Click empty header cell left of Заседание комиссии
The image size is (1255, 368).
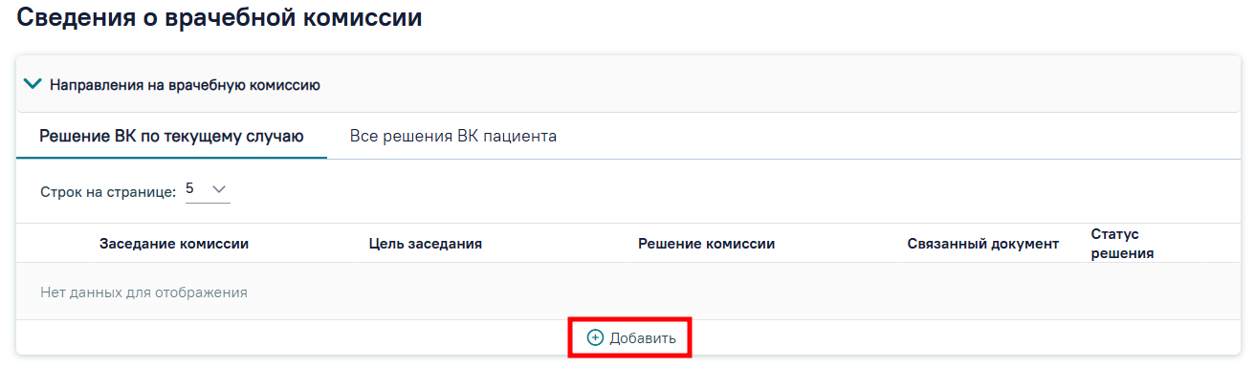pyautogui.click(x=57, y=244)
